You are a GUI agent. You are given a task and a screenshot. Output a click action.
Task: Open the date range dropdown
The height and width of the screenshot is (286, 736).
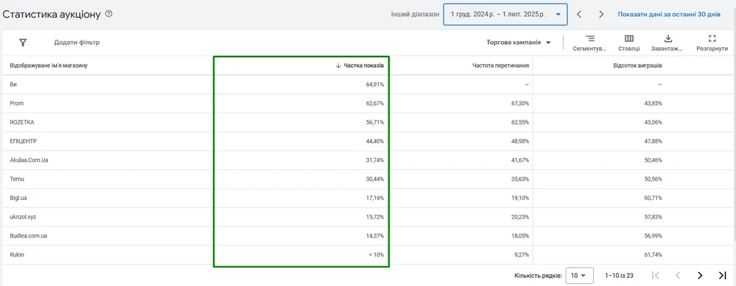[505, 14]
